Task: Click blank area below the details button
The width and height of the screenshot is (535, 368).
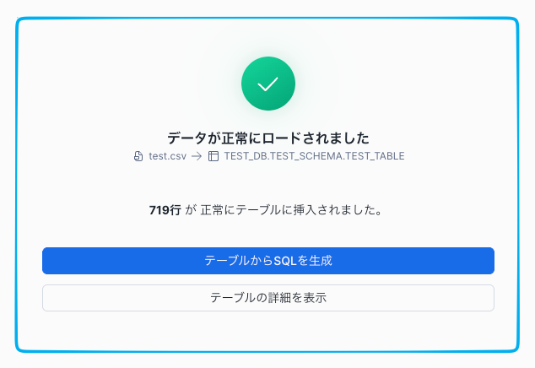Action: 267,329
